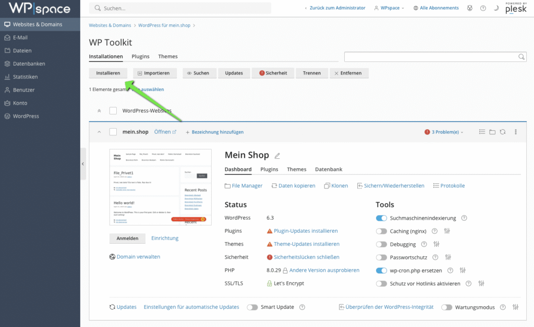Open Konto in sidebar

40,103
